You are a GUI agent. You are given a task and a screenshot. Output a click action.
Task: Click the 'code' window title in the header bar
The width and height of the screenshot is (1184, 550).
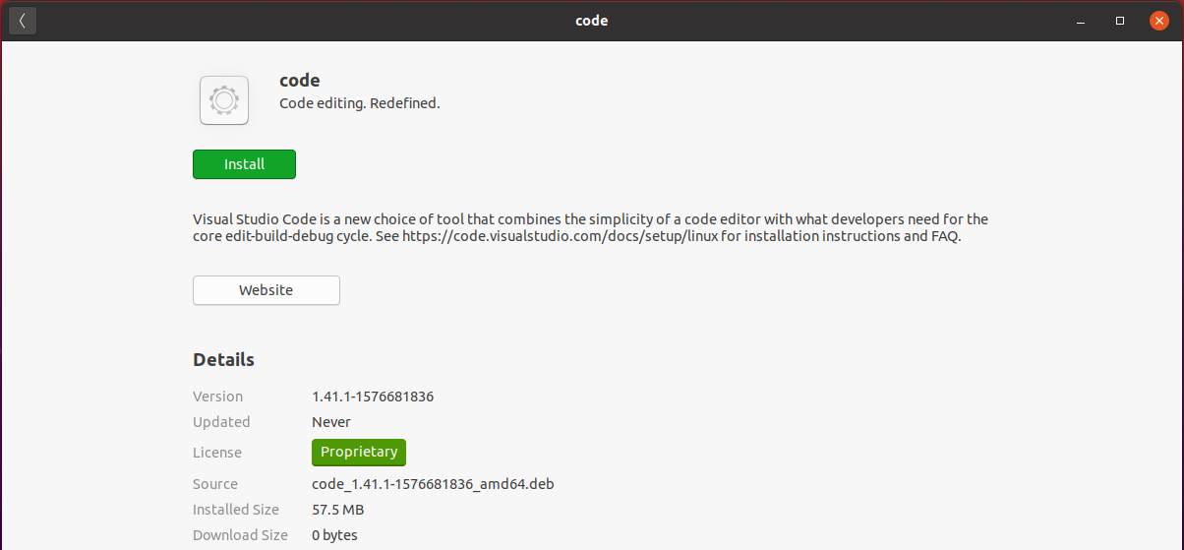[591, 21]
